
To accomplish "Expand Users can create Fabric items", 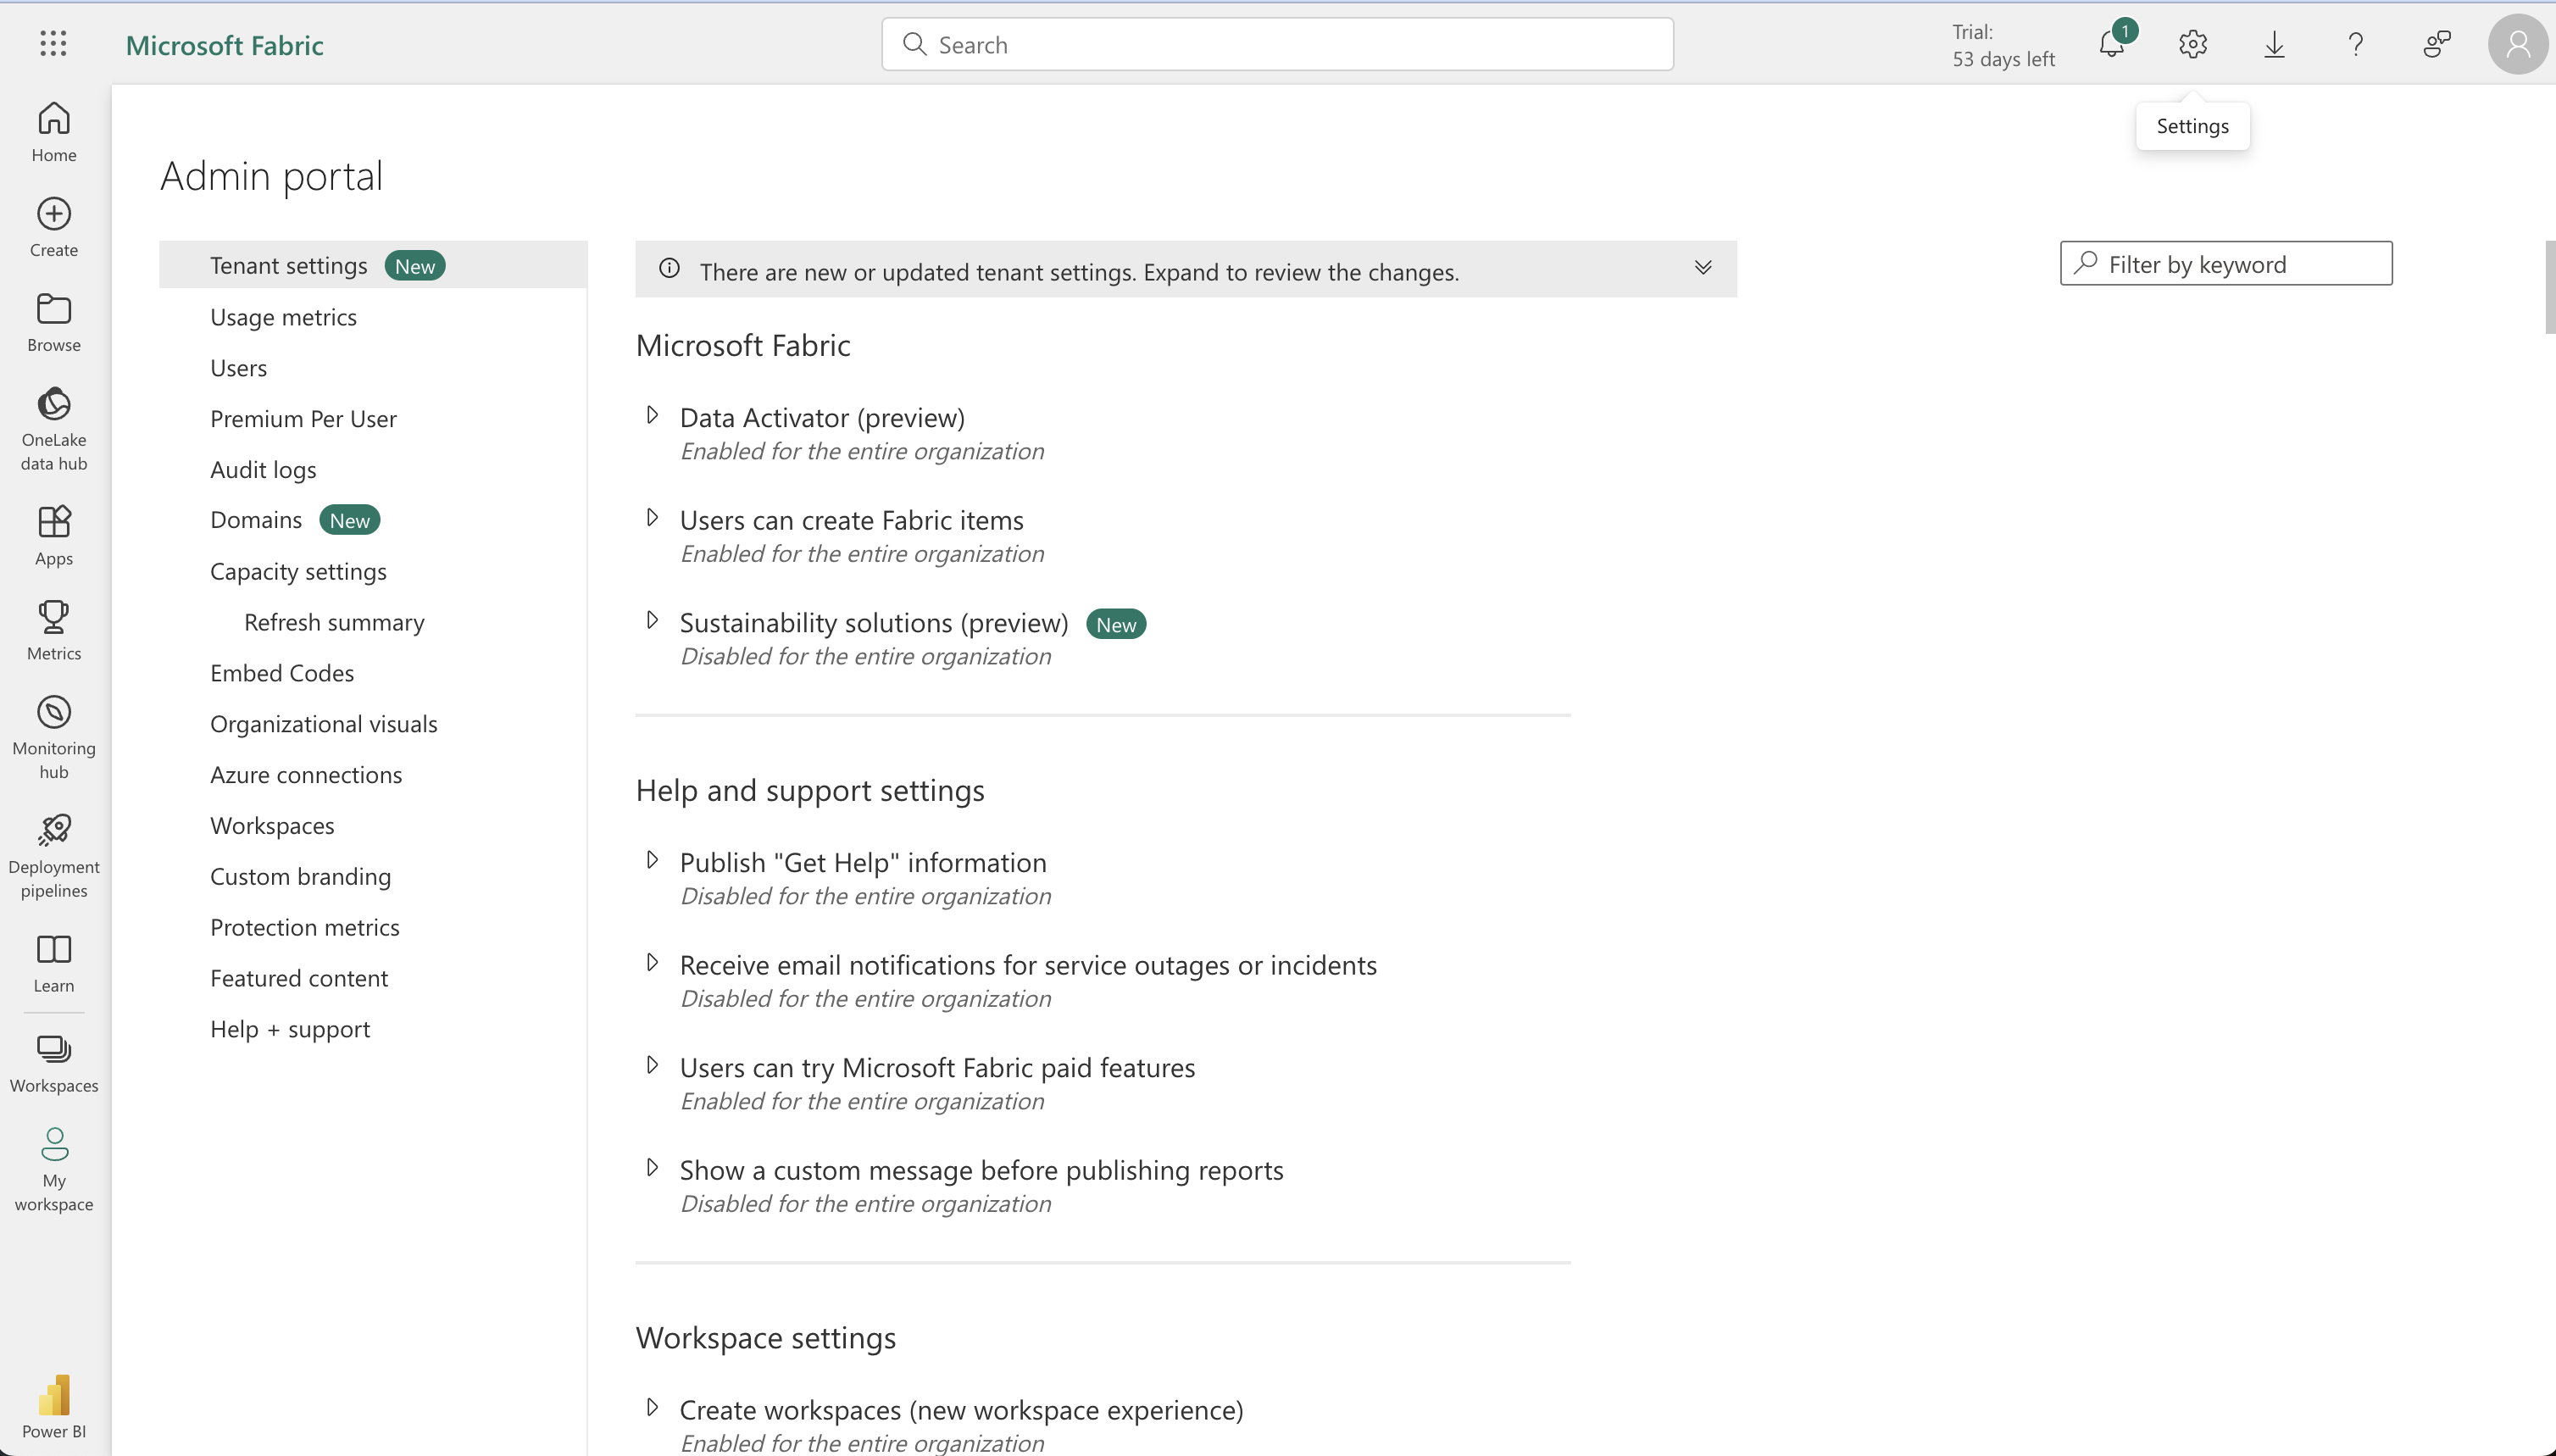I will tap(652, 518).
